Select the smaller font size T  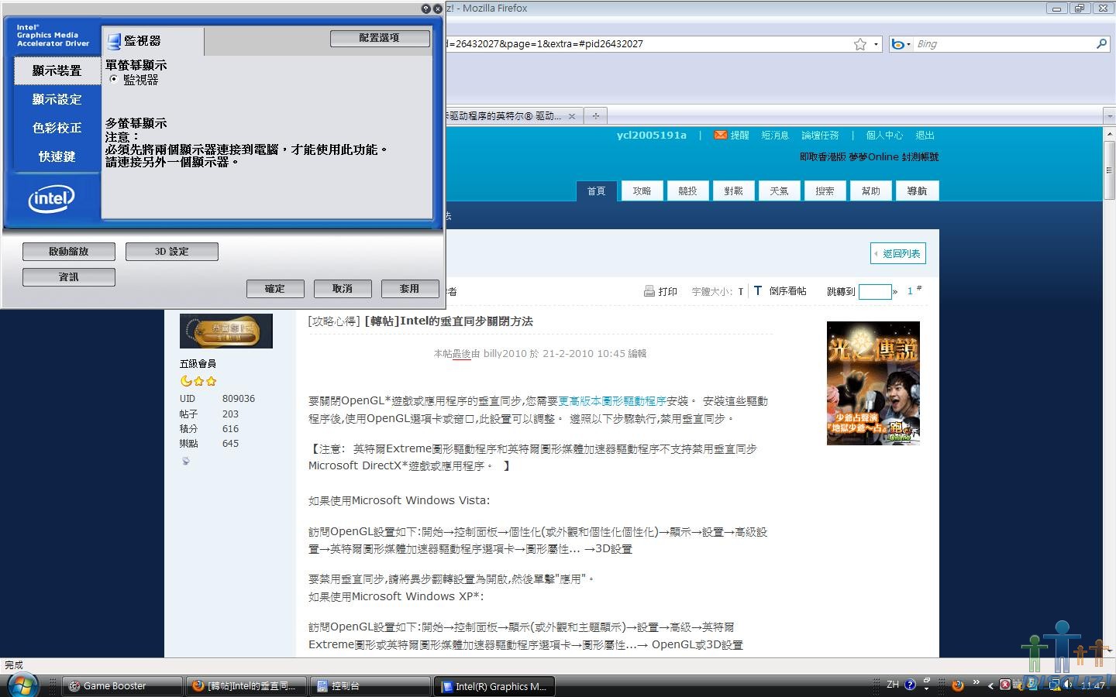pyautogui.click(x=741, y=292)
